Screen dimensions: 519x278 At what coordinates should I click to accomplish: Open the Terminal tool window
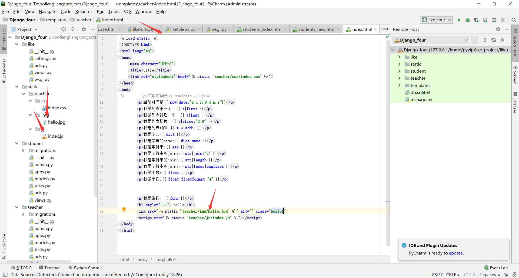50,267
